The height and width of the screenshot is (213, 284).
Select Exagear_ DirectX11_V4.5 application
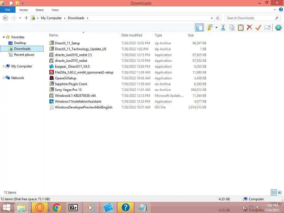pos(72,67)
